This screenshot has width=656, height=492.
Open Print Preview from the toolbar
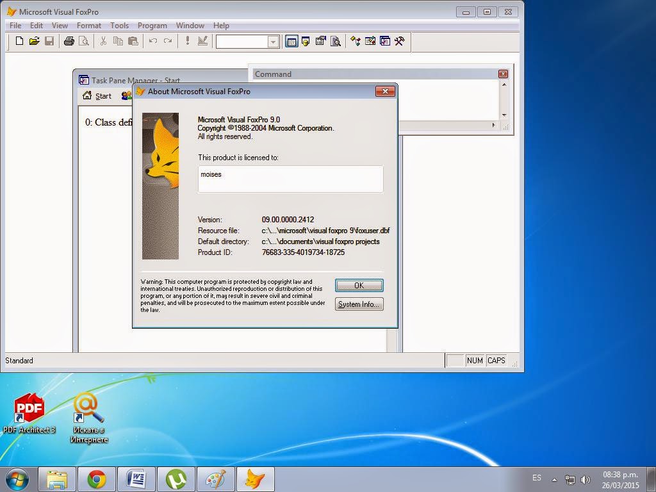click(x=84, y=41)
